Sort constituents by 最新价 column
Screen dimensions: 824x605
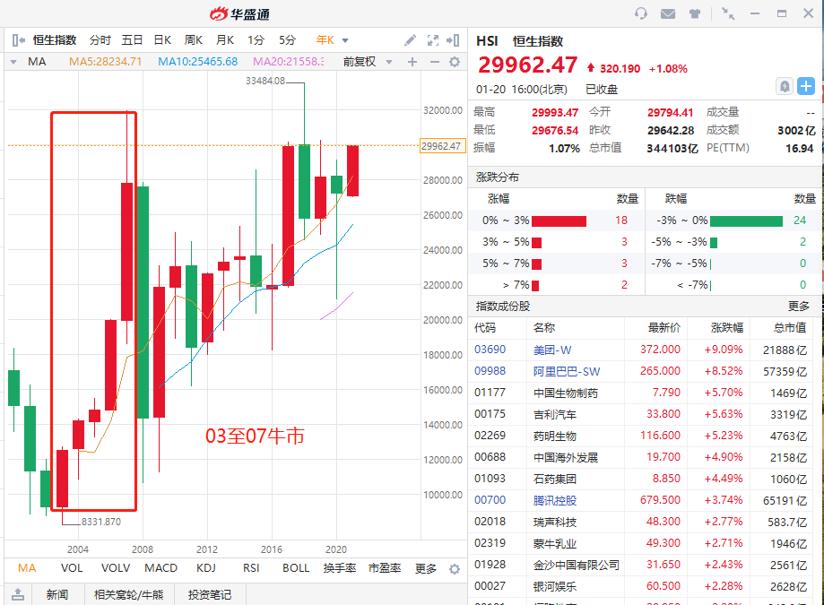point(664,328)
